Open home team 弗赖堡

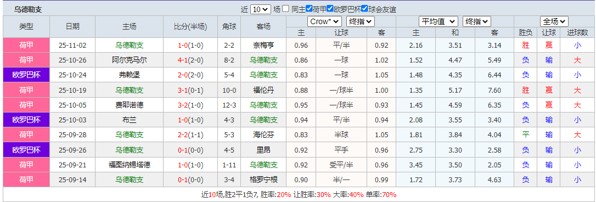tap(130, 75)
